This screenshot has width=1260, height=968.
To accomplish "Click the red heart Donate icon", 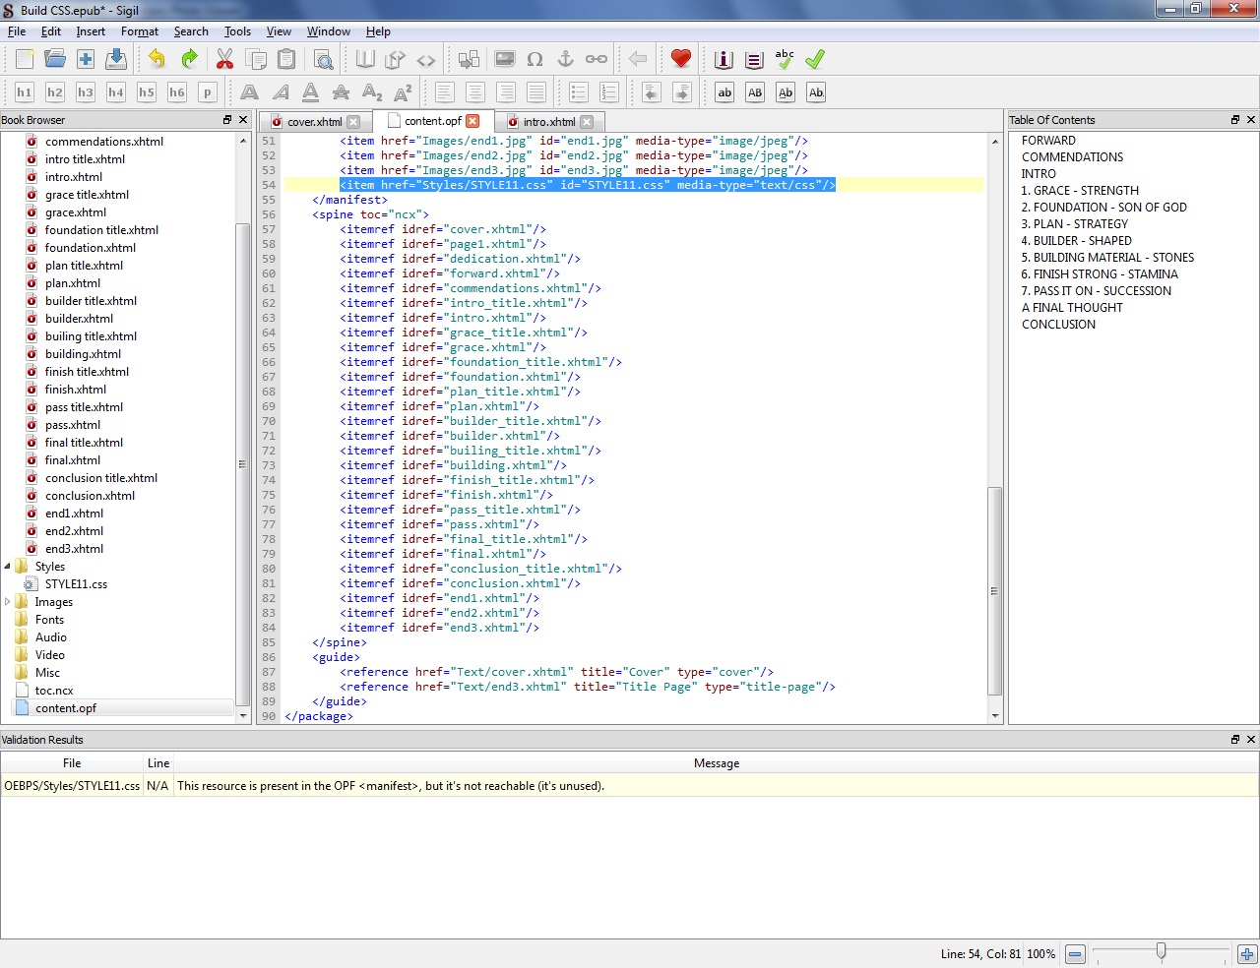I will (680, 59).
